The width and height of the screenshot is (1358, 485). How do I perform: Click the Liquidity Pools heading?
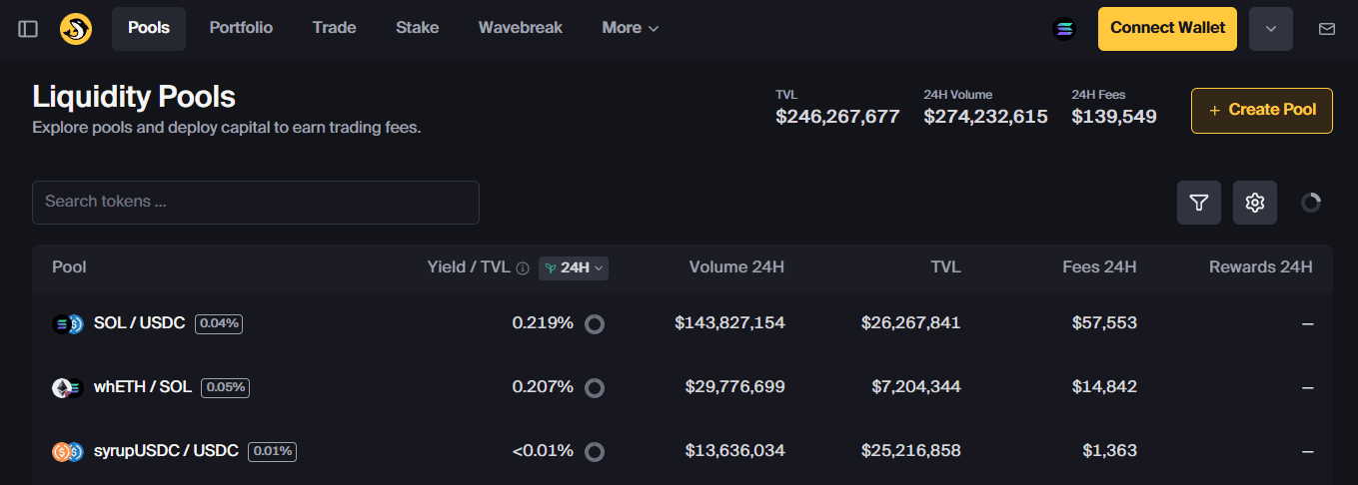coord(134,97)
